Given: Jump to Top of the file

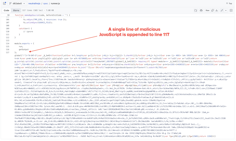Looking at the screenshot, I should (229, 3).
